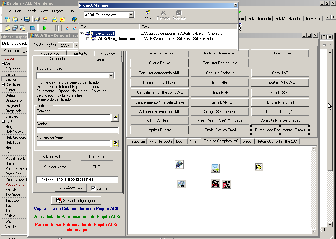Open the Colaboradores do Projeto ACBr link
Screen dimensions: 336x239
(77, 209)
